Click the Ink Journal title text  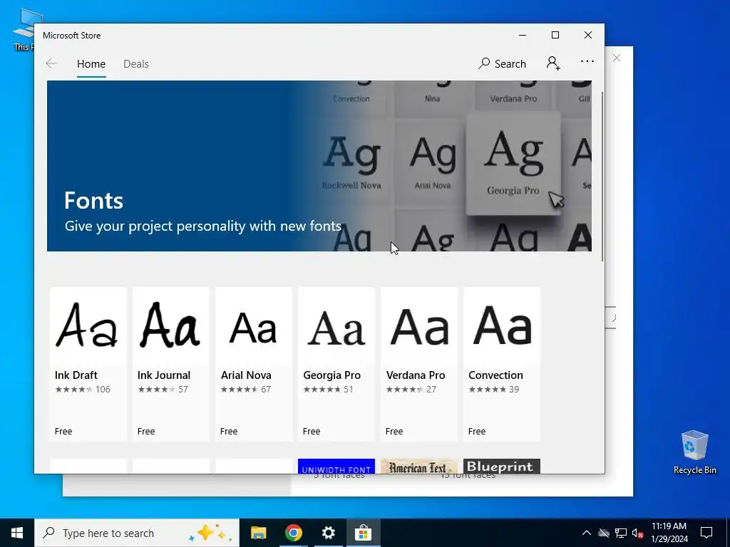(x=164, y=375)
